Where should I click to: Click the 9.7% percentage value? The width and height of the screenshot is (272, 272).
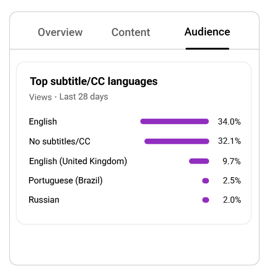[231, 161]
